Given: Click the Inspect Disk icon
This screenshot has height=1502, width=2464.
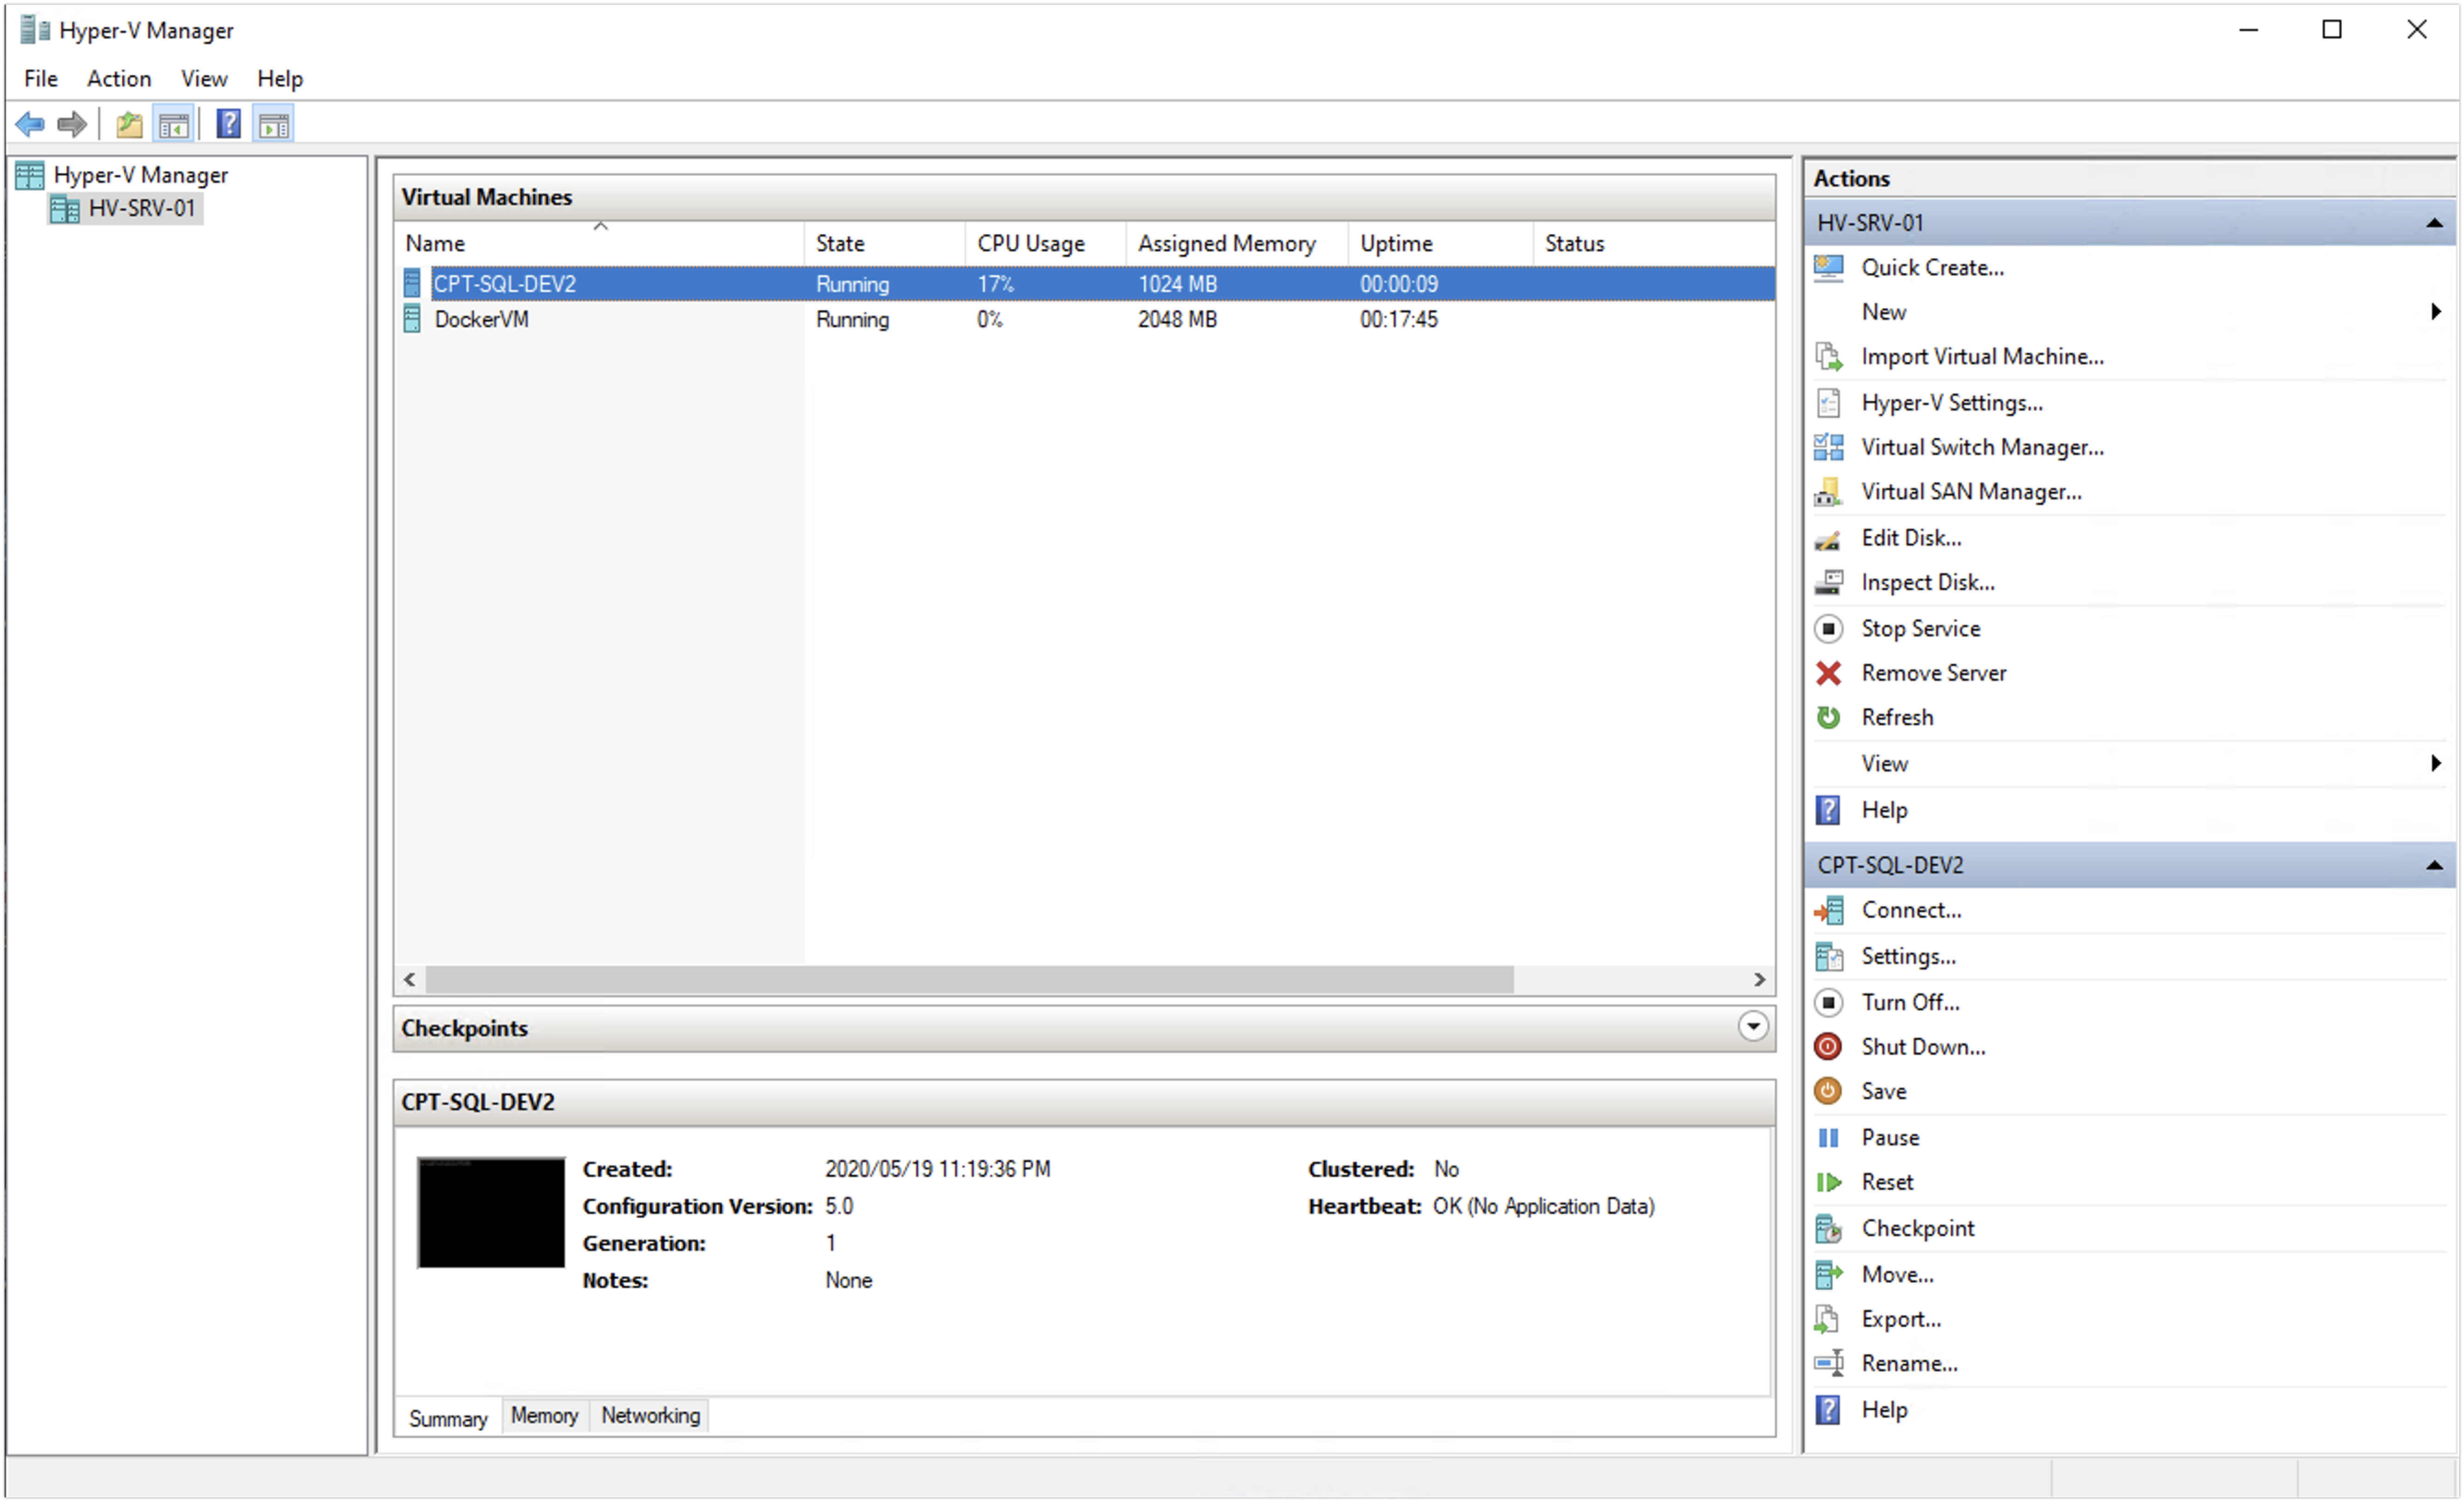Looking at the screenshot, I should 1829,583.
